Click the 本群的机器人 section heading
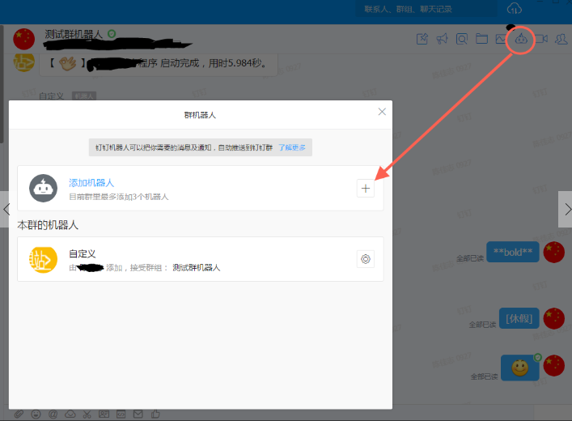The height and width of the screenshot is (421, 572). pos(48,225)
